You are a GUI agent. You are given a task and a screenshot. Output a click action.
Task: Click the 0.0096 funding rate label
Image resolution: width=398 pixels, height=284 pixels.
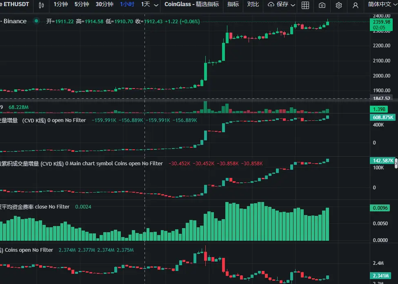click(380, 208)
